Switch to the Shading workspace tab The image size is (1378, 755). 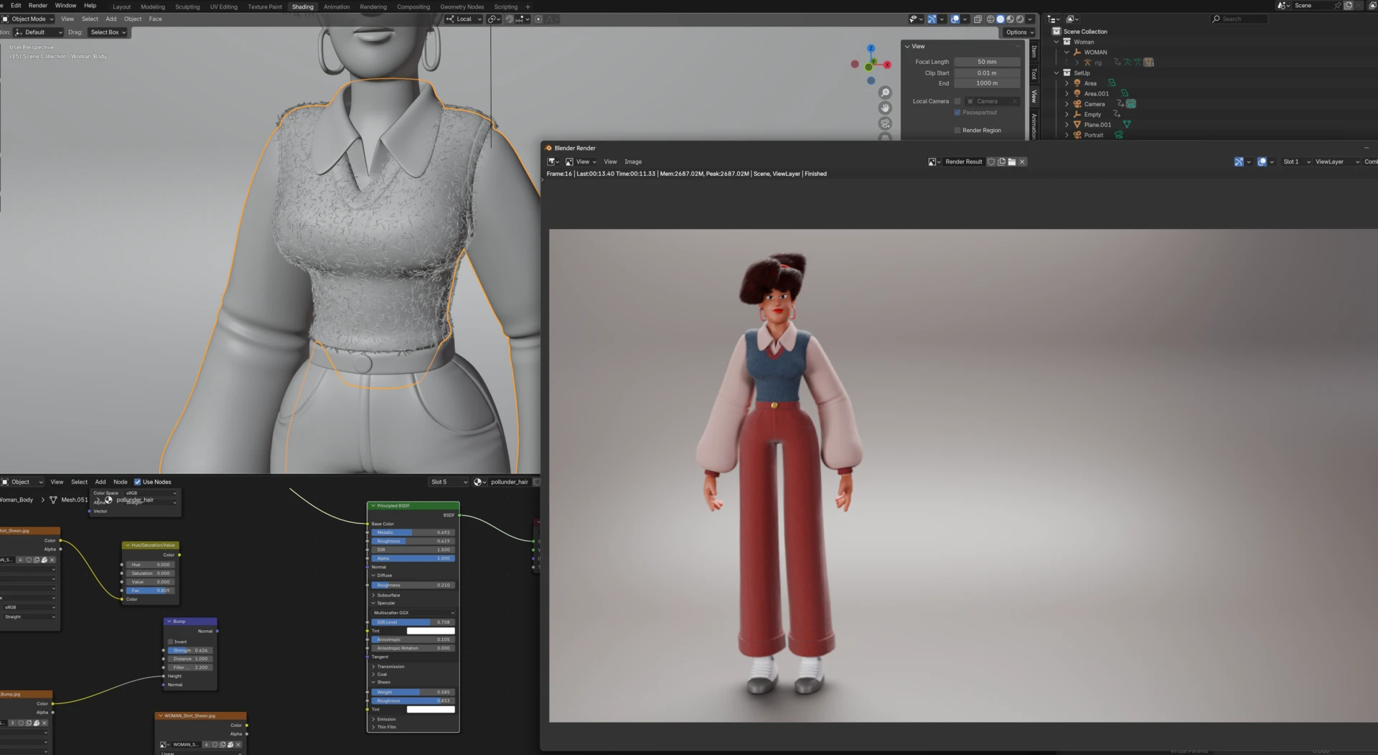pos(302,6)
